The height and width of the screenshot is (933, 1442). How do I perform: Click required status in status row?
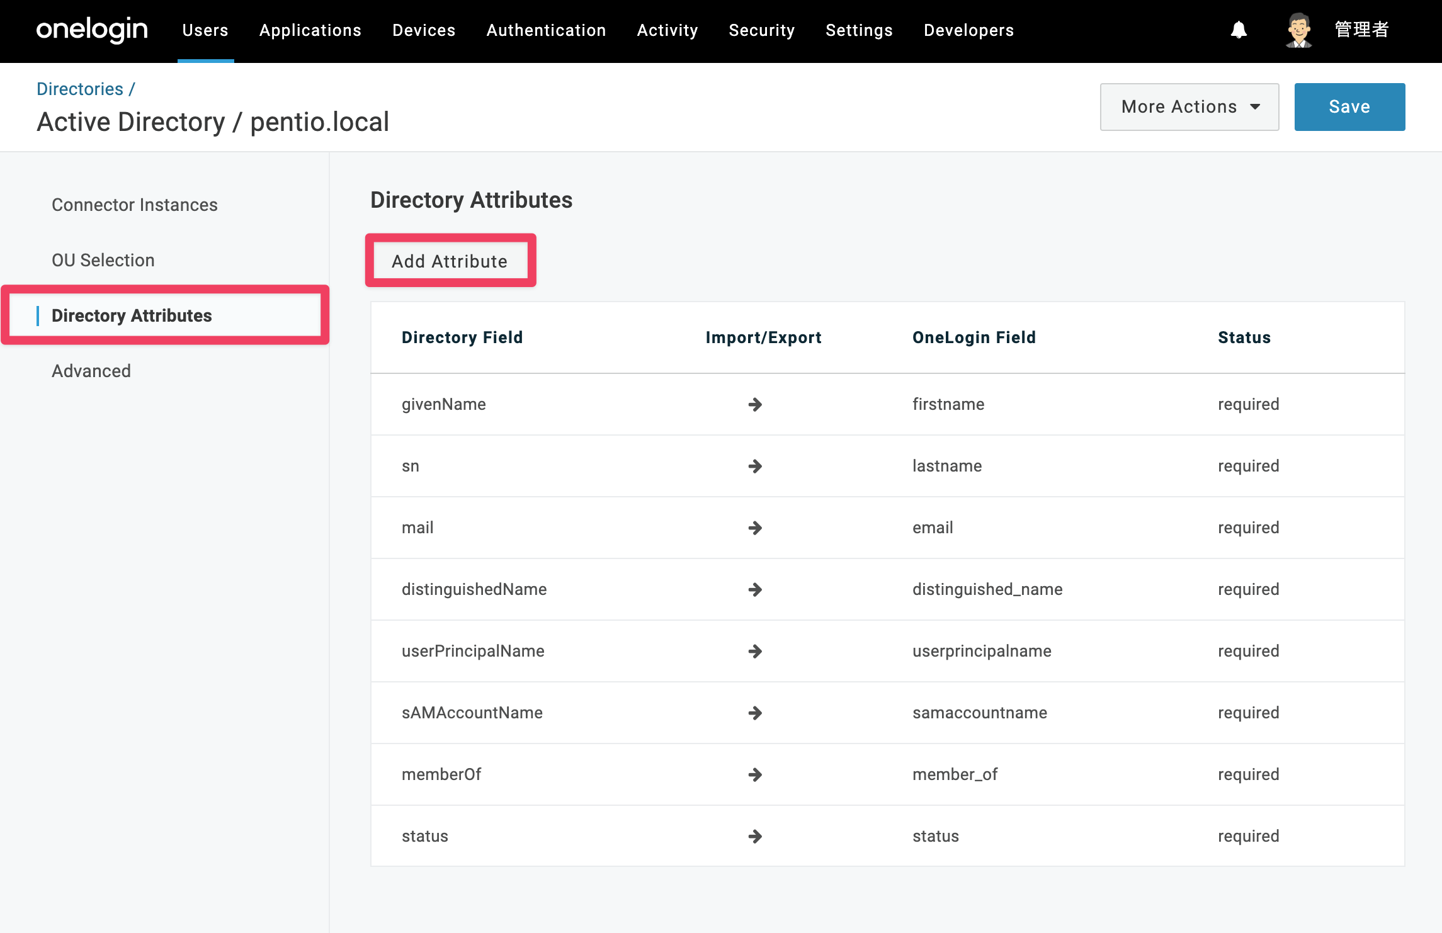point(1249,836)
